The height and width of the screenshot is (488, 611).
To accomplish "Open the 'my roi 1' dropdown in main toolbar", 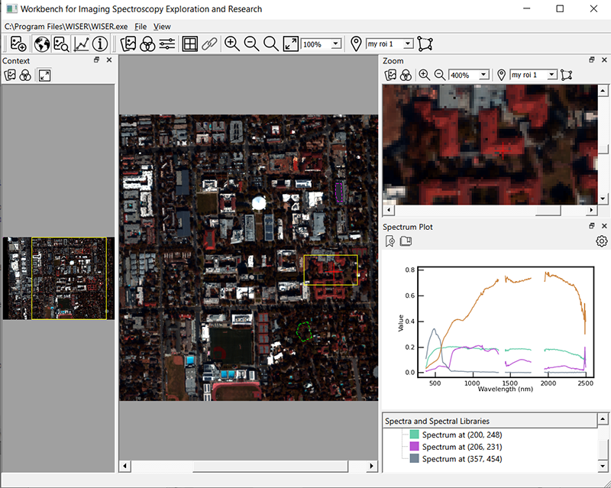I will point(408,44).
